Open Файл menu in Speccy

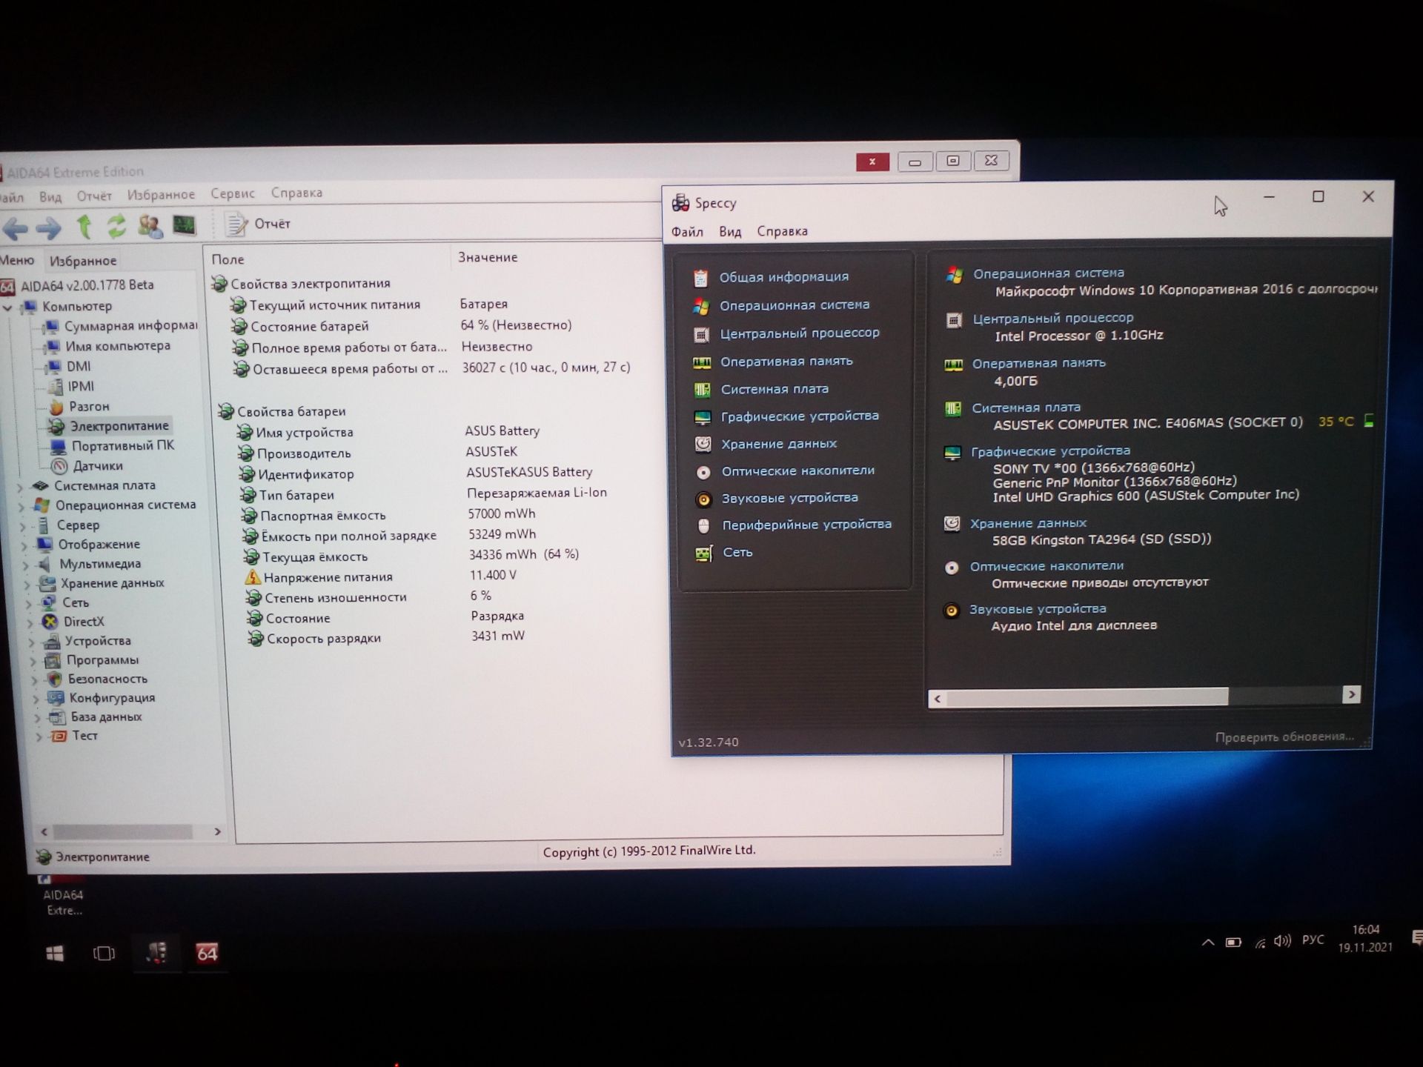click(687, 232)
